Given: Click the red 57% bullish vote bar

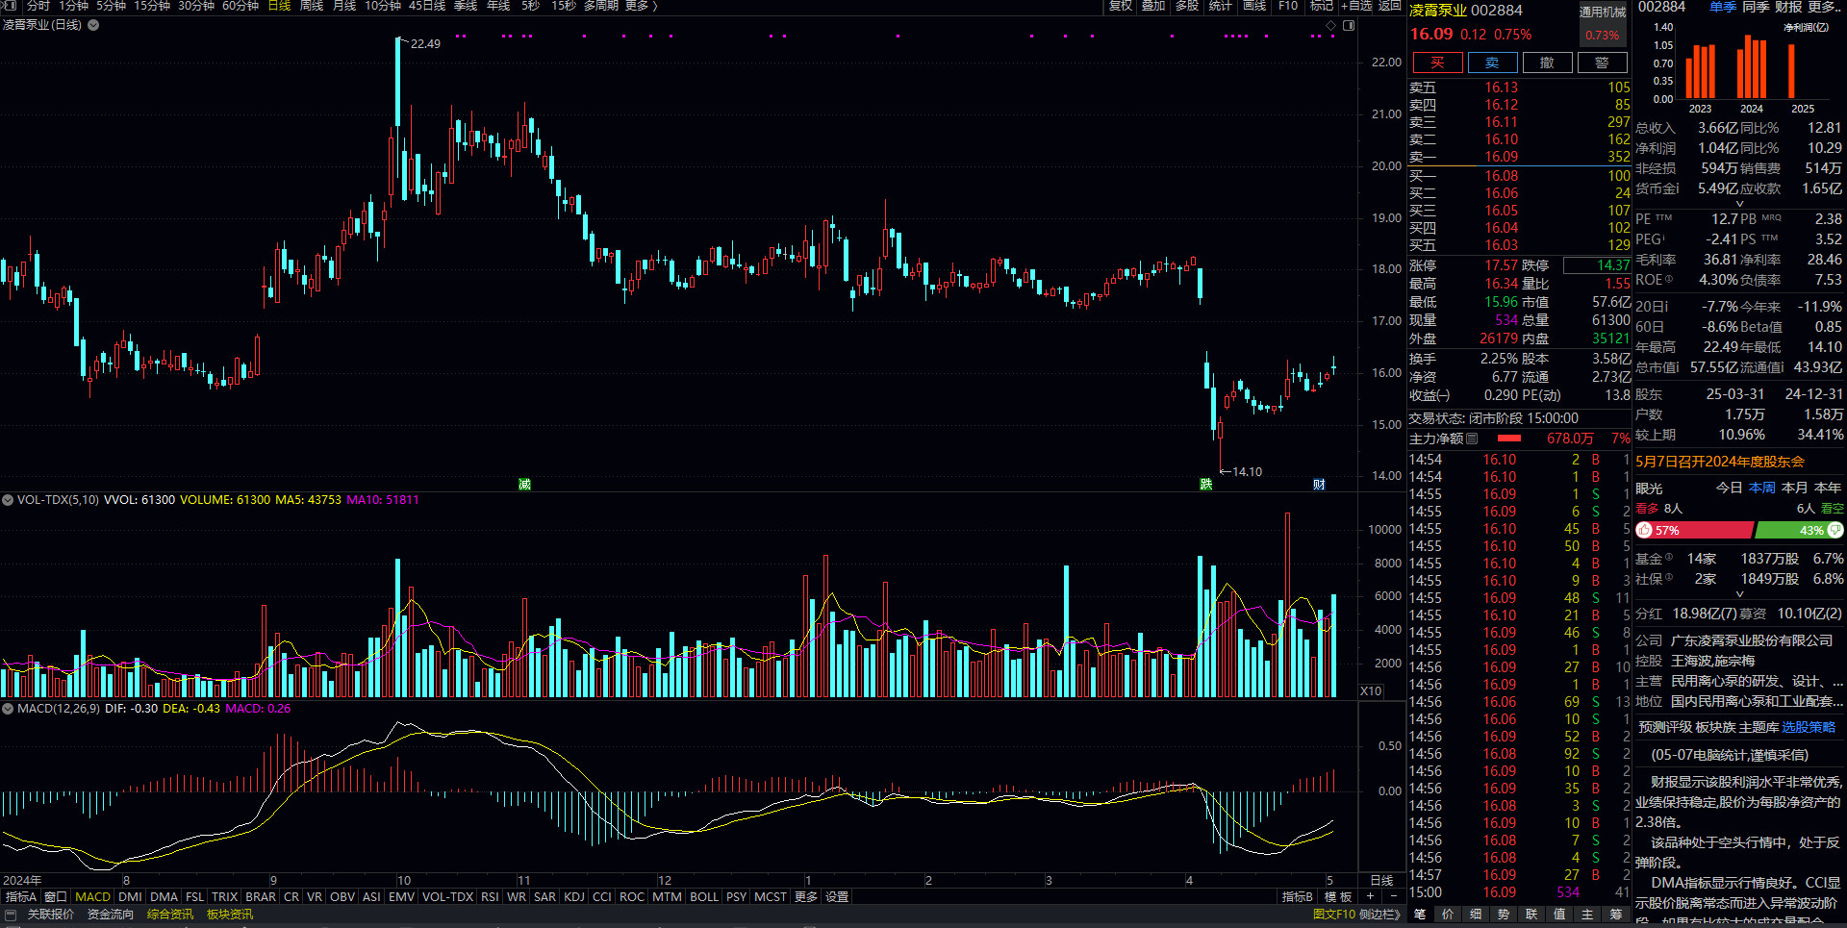Looking at the screenshot, I should 1694,531.
